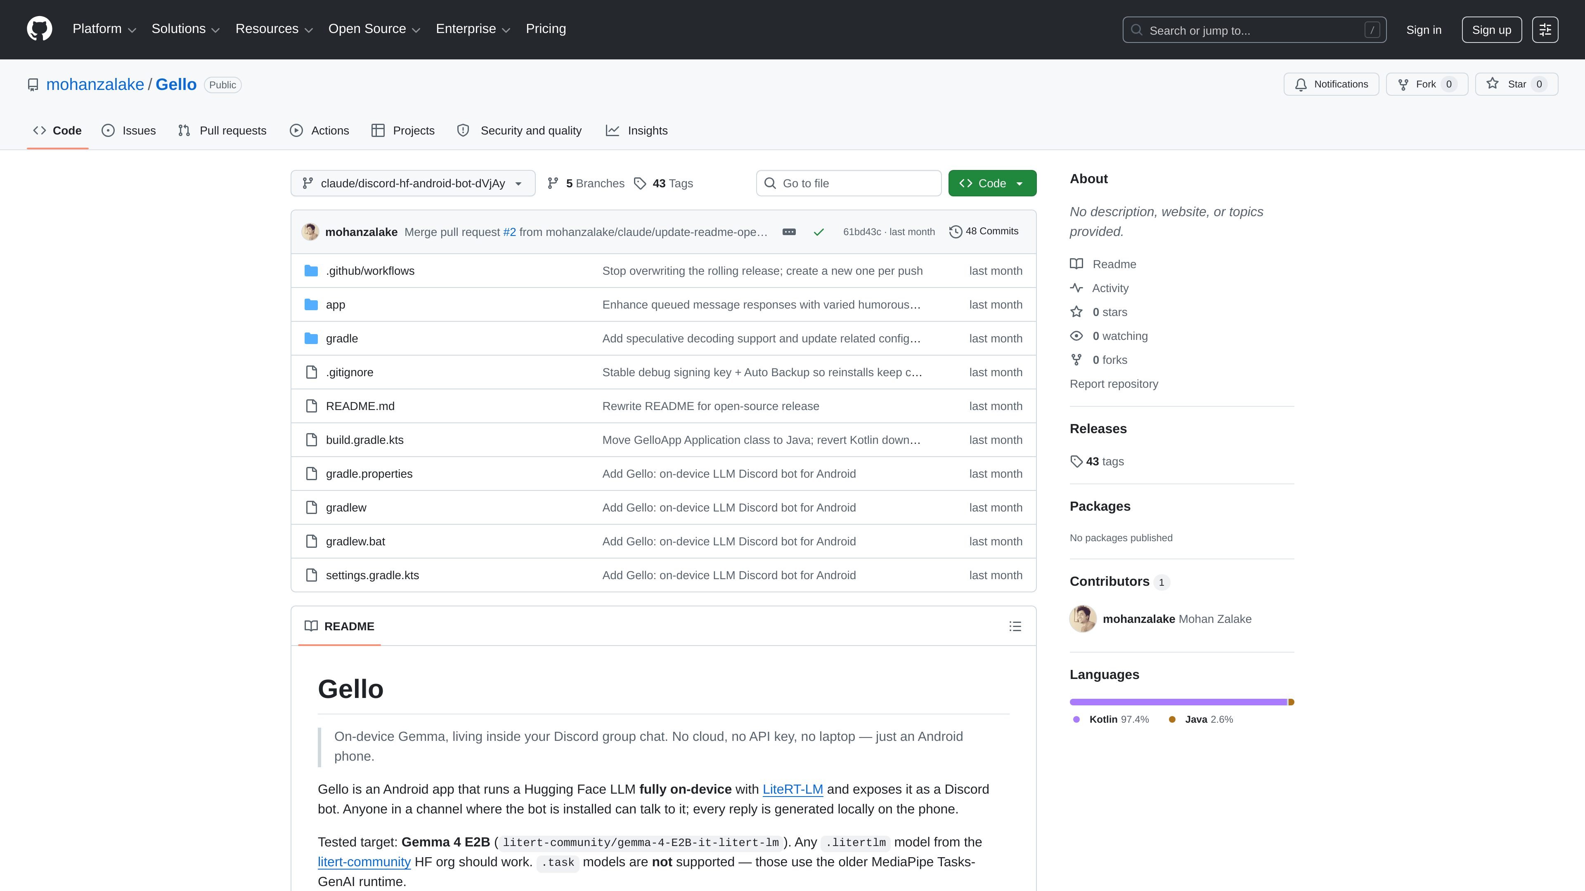Click the Report repository link

coord(1114,384)
